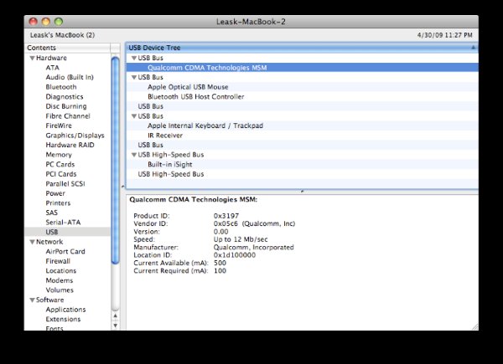The width and height of the screenshot is (503, 364).
Task: Select Qualcomm CDMA Technologies MSM row
Action: pyautogui.click(x=302, y=68)
